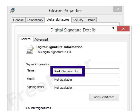
Task: Click the 'Signer information' group label
Action: pyautogui.click(x=38, y=64)
